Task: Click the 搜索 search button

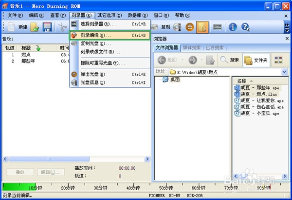Action: click(x=229, y=60)
